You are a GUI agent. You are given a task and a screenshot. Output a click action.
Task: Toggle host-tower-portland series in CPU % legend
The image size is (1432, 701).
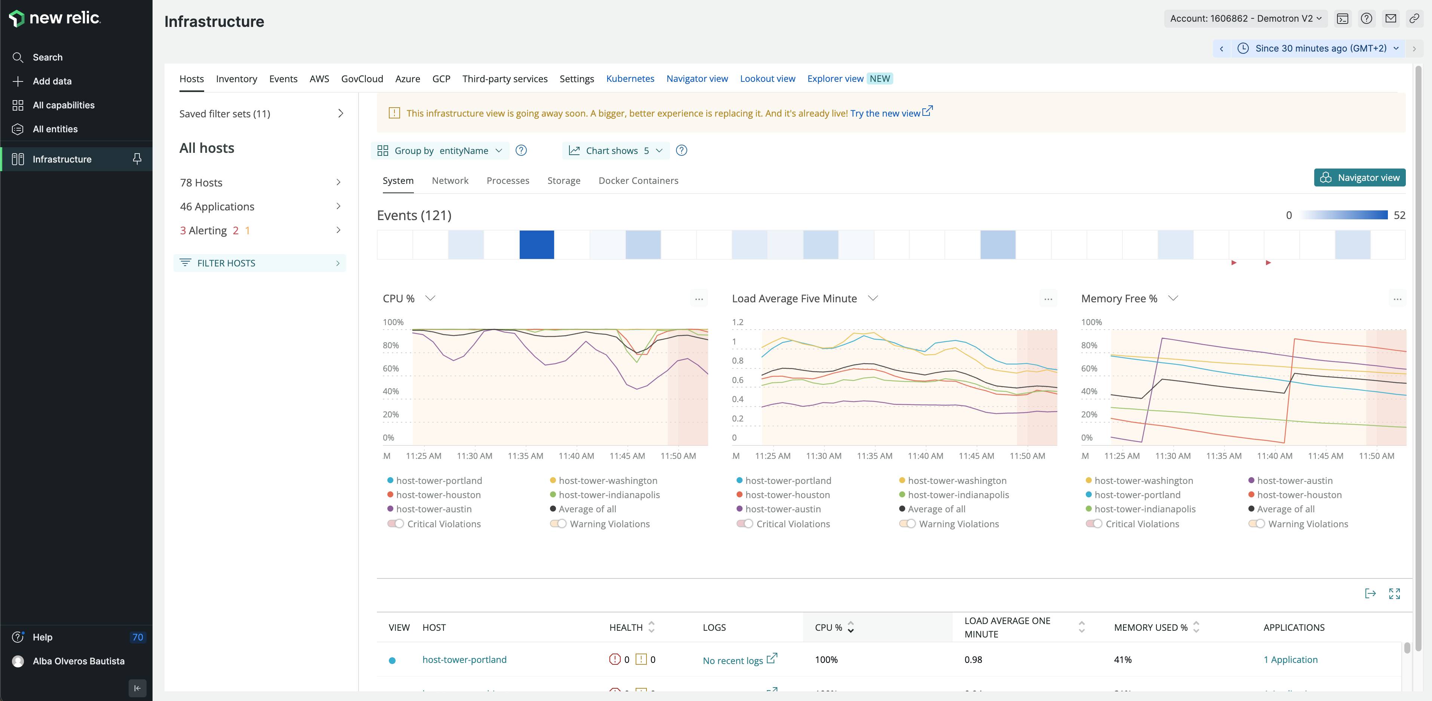435,481
